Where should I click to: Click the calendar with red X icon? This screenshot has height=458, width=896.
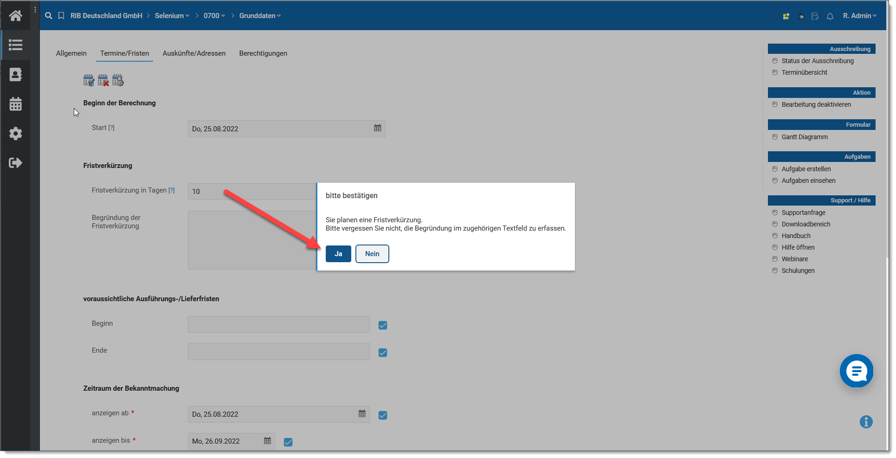pyautogui.click(x=103, y=80)
